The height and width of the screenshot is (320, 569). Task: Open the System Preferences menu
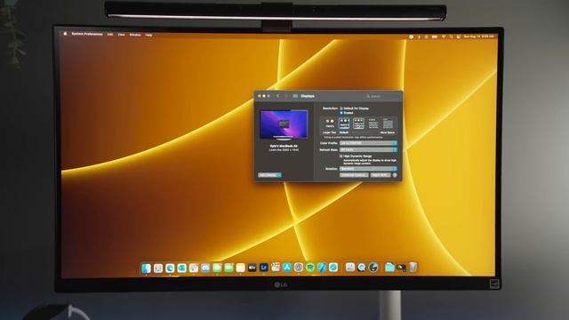87,34
